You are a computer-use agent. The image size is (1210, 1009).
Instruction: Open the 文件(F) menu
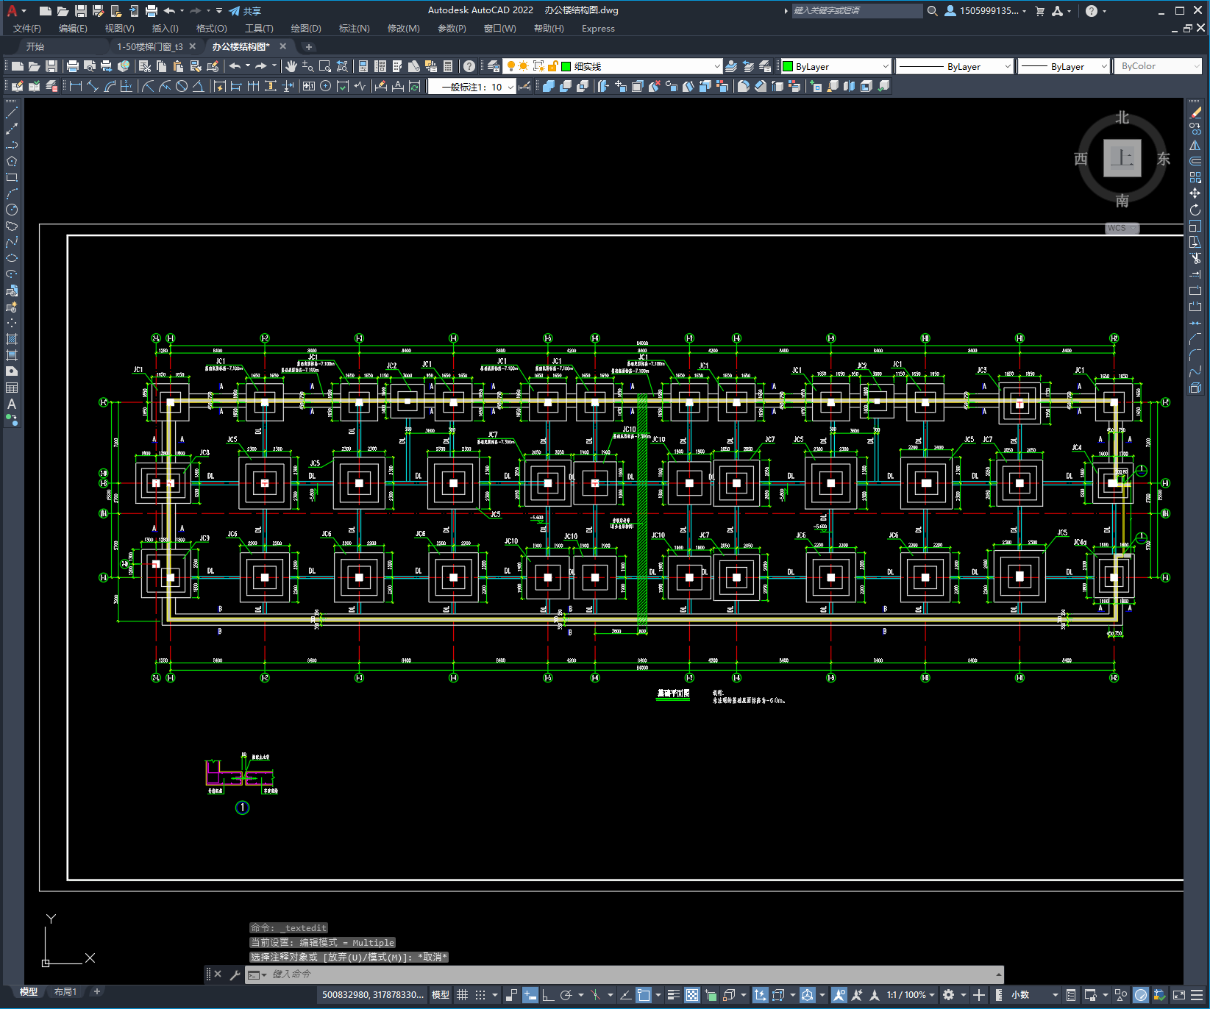coord(27,29)
